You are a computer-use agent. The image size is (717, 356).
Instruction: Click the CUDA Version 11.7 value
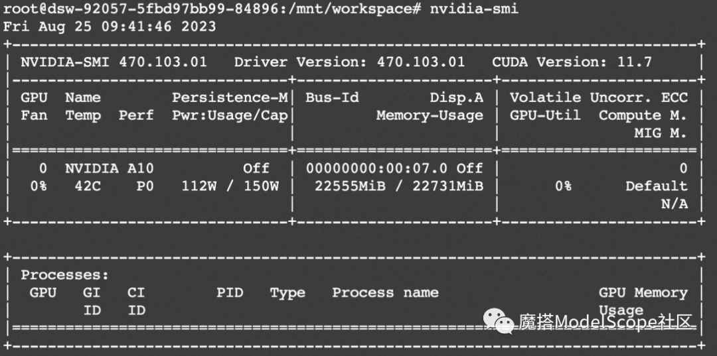click(572, 62)
